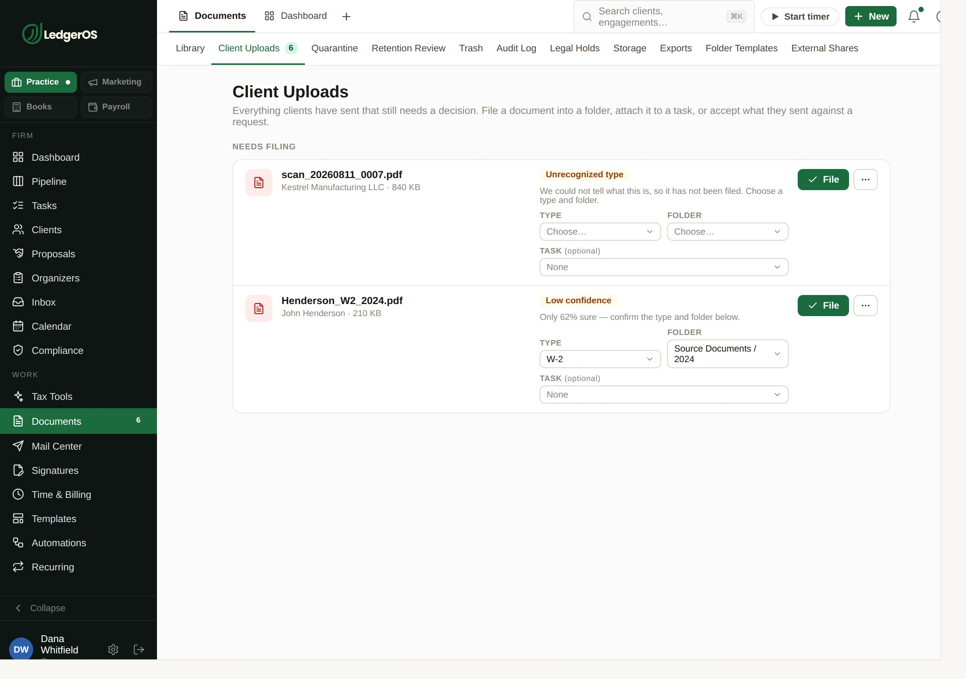Click Start timer button

pyautogui.click(x=800, y=16)
